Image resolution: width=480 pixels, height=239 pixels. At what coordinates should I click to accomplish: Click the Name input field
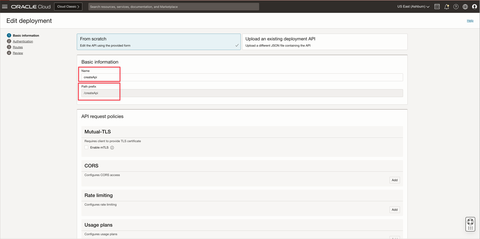(x=242, y=77)
